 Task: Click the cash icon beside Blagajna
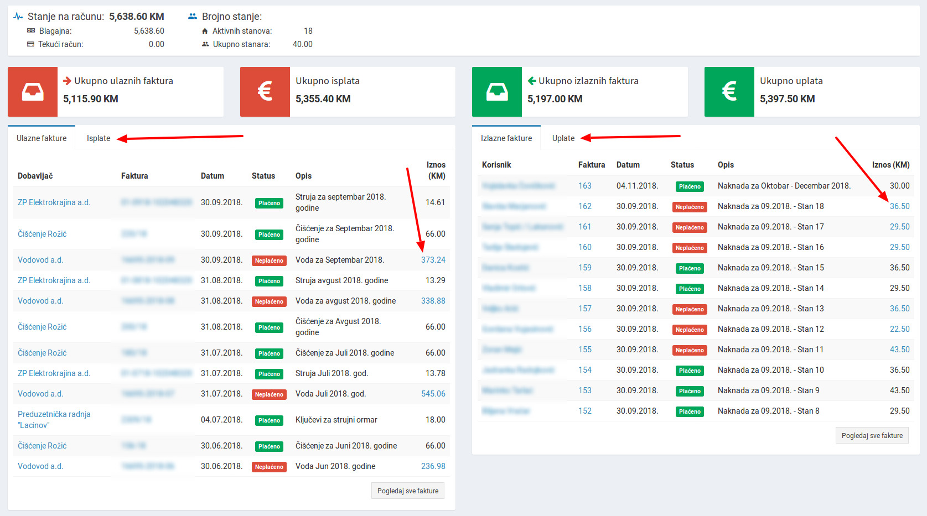point(31,31)
